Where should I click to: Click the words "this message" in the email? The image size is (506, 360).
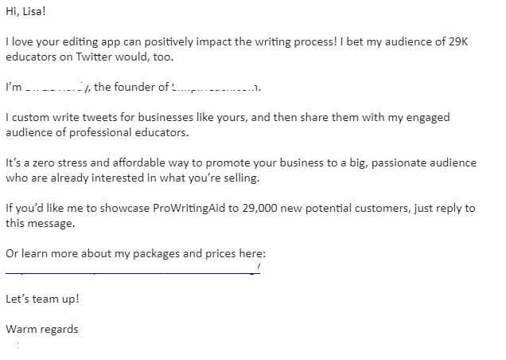click(39, 224)
